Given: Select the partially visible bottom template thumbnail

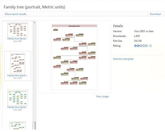Looking at the screenshot, I should click(x=18, y=125).
